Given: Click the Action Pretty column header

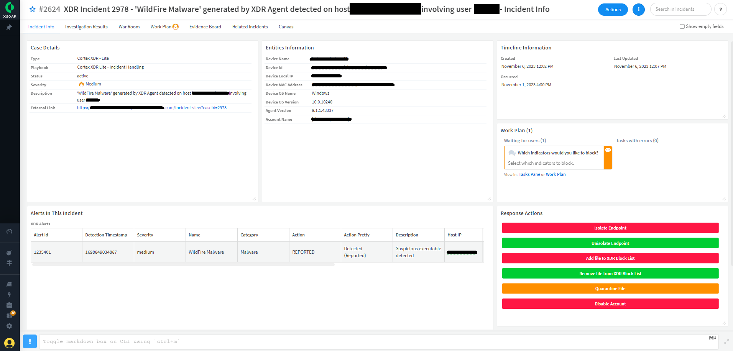Looking at the screenshot, I should coord(367,235).
